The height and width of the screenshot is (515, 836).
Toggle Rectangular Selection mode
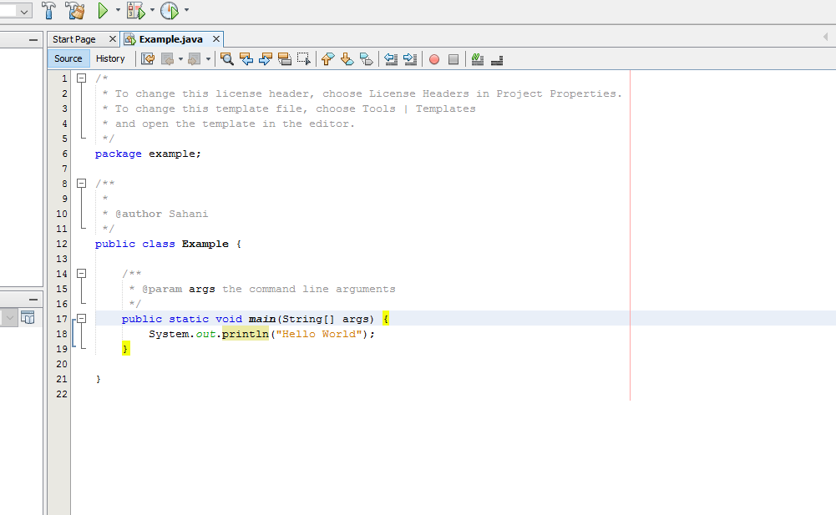[x=305, y=58]
